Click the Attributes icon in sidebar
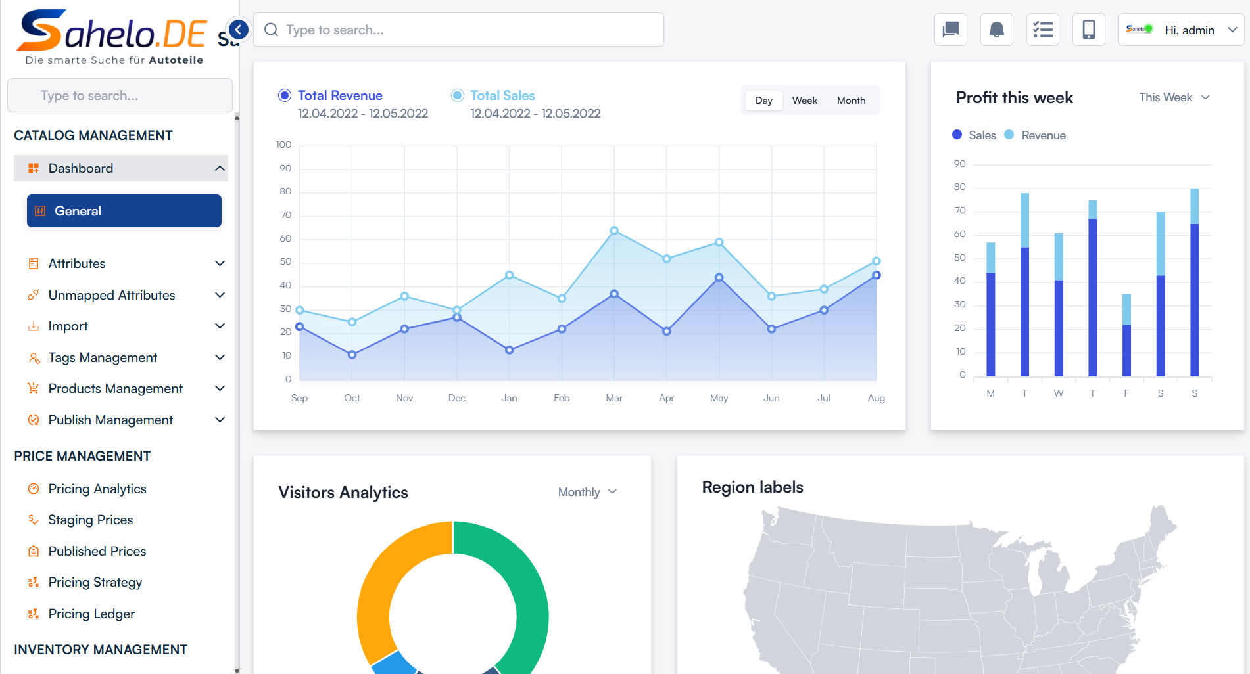Image resolution: width=1250 pixels, height=674 pixels. coord(34,263)
